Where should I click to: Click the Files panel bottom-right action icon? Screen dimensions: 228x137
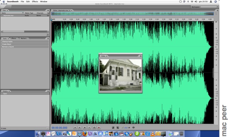tap(47, 35)
